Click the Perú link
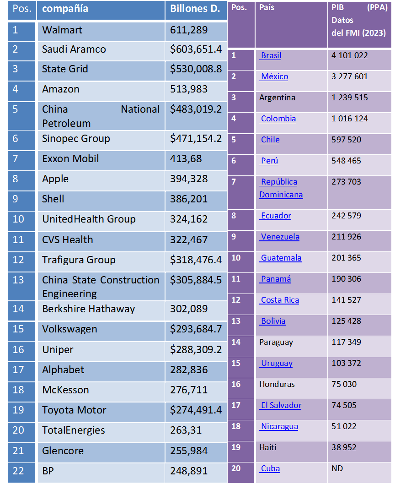 tap(269, 161)
